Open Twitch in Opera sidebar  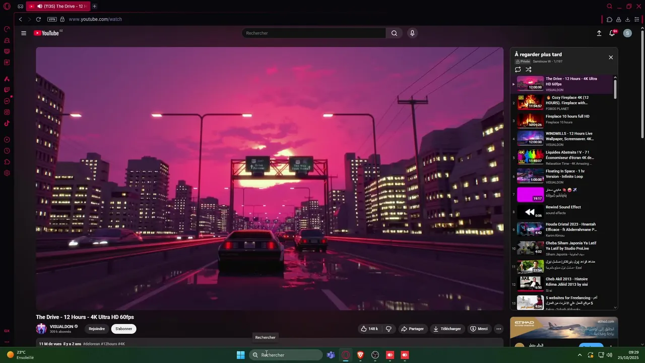pos(7,90)
